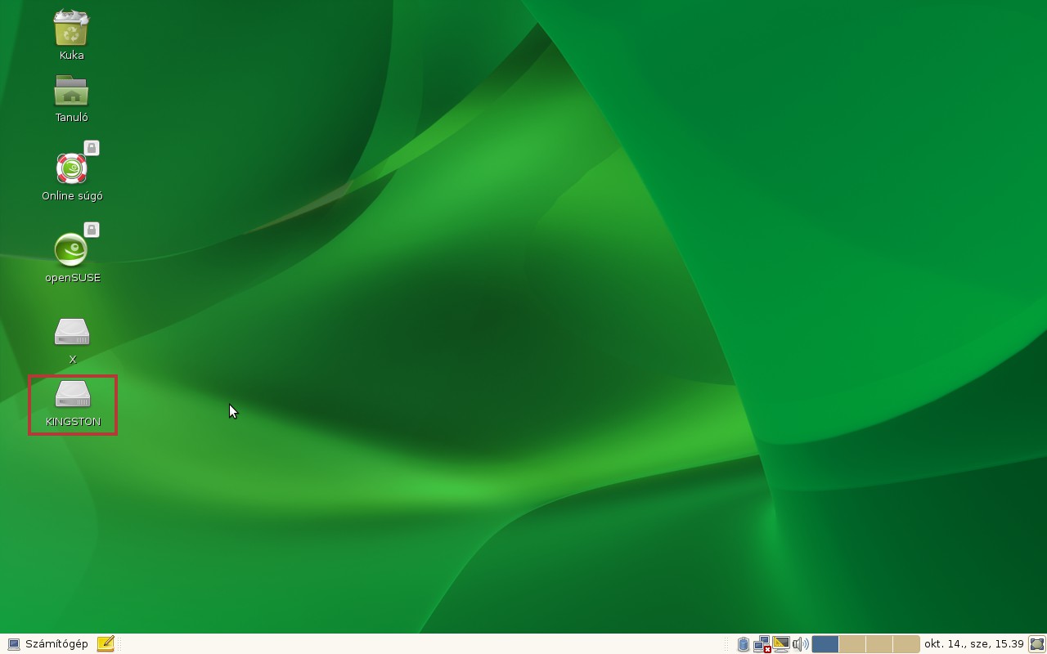Open the network connection tray icon

click(x=762, y=644)
